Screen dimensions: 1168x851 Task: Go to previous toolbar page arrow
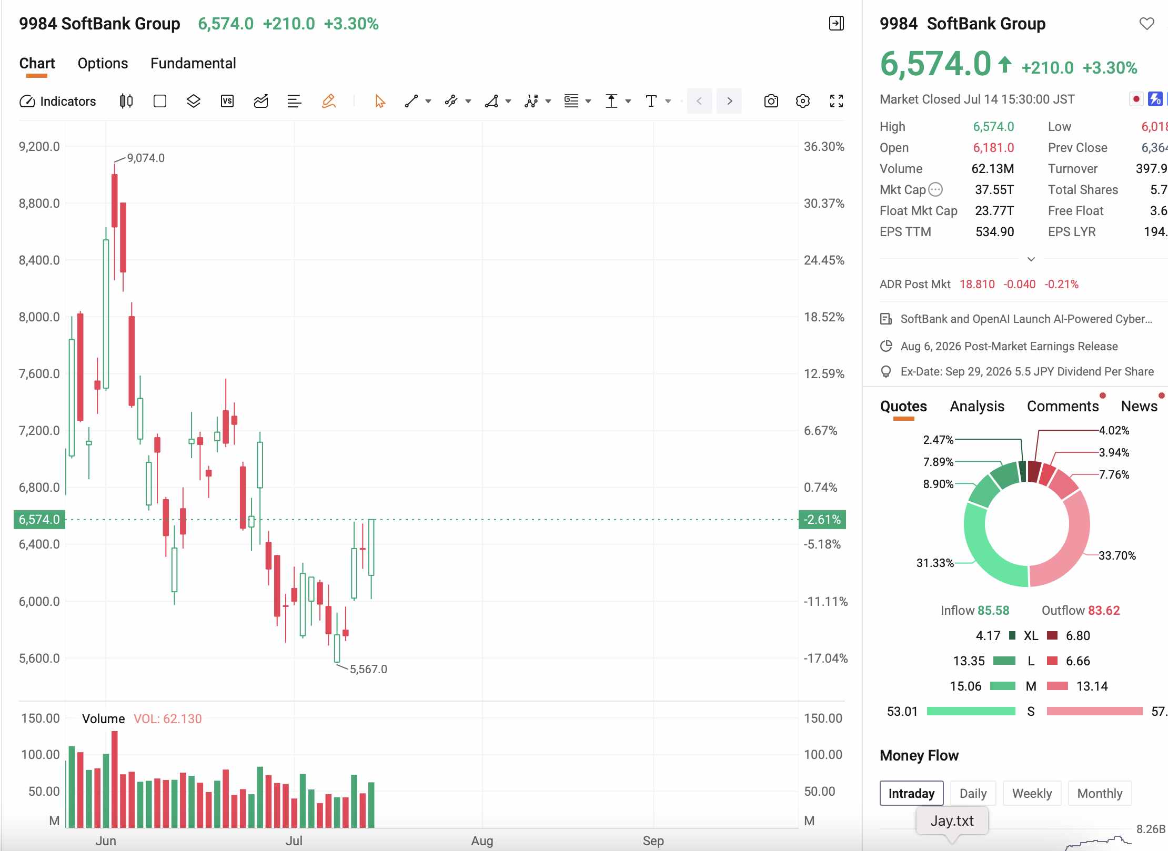click(x=699, y=101)
